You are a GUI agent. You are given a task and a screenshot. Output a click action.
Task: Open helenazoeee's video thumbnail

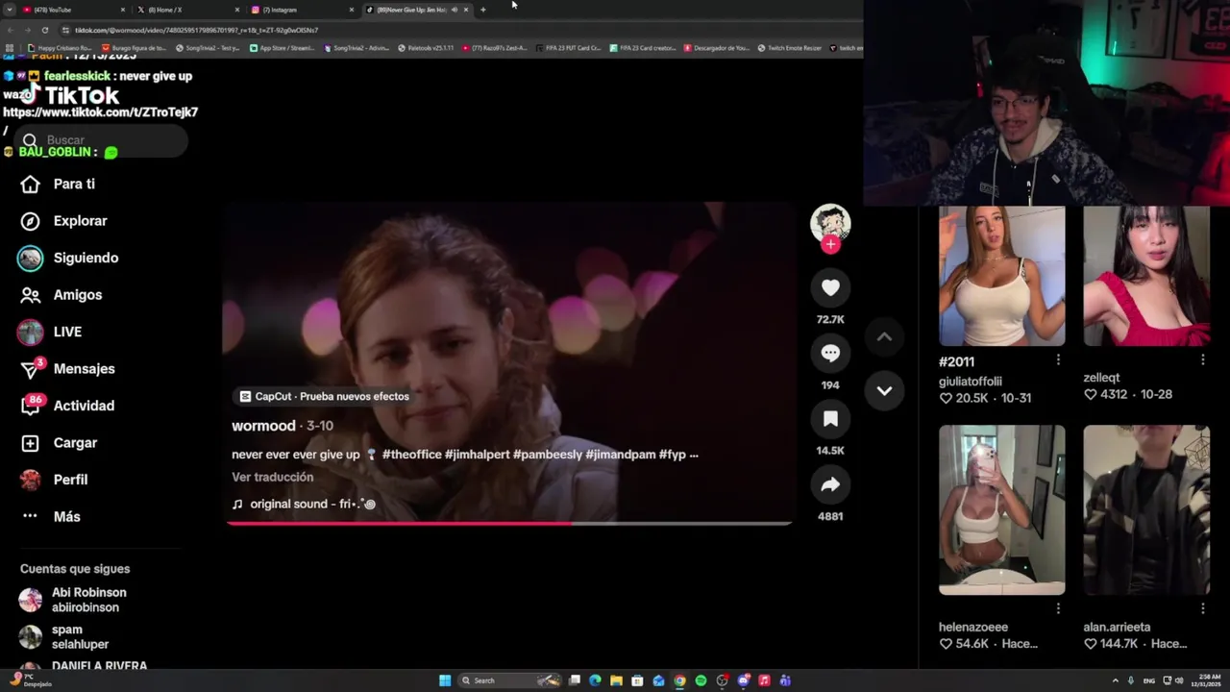tap(1001, 510)
